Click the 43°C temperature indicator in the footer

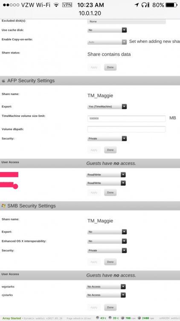pos(101,318)
